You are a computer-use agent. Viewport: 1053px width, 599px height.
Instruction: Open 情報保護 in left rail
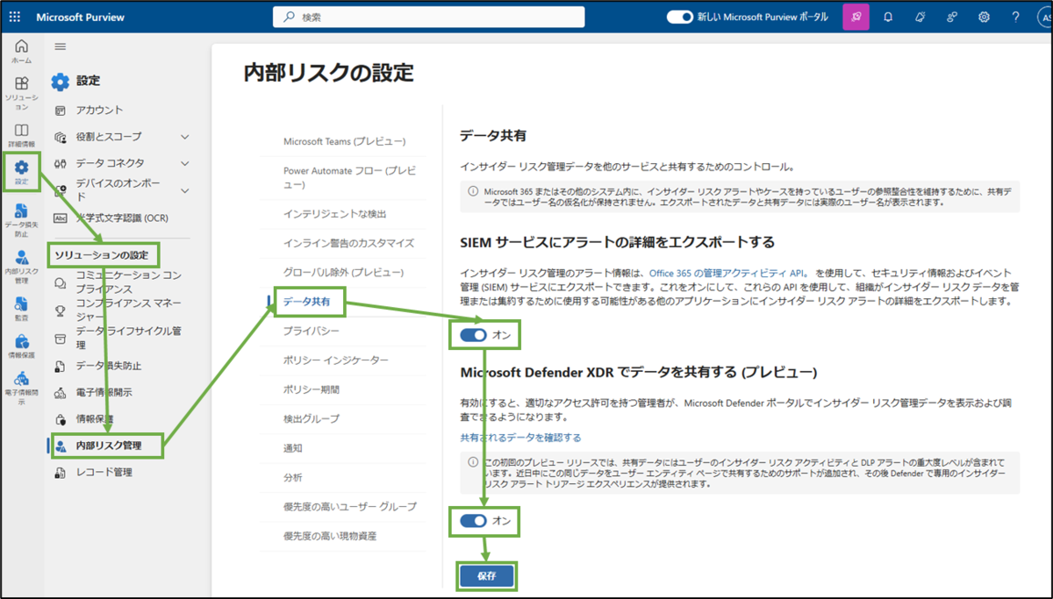pyautogui.click(x=22, y=346)
